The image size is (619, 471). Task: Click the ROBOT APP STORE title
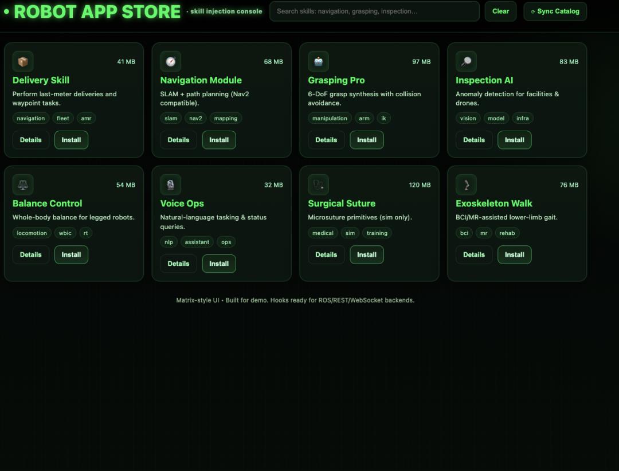pyautogui.click(x=96, y=11)
